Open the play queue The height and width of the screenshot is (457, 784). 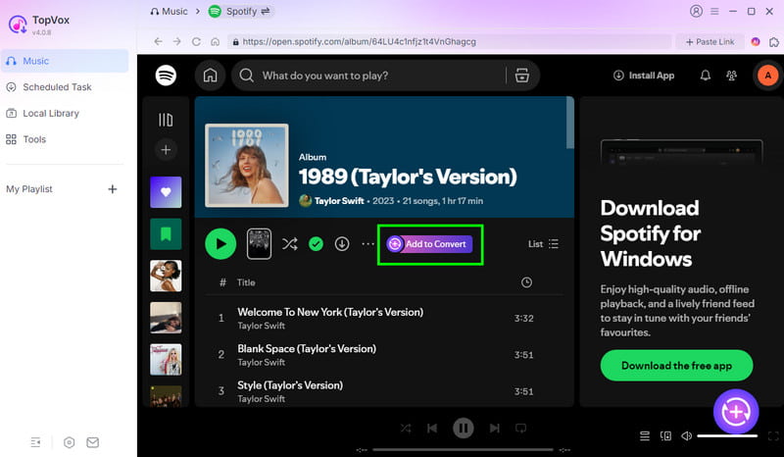(645, 436)
